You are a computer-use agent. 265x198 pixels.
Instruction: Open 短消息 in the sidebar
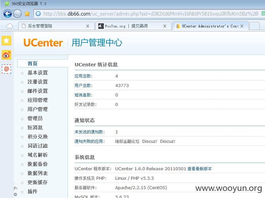pyautogui.click(x=35, y=128)
